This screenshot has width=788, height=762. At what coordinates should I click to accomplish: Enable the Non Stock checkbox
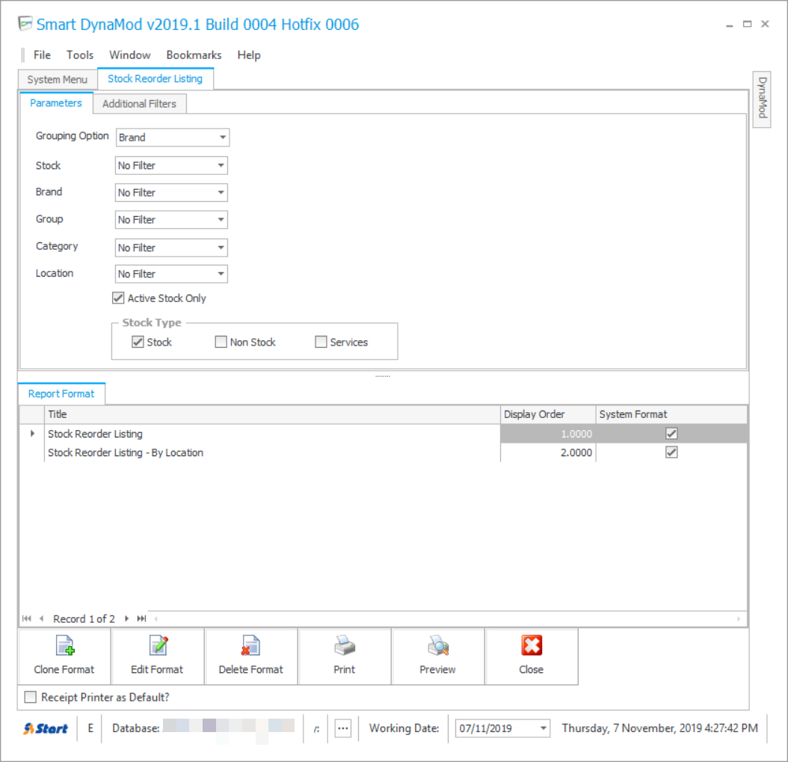[x=221, y=342]
